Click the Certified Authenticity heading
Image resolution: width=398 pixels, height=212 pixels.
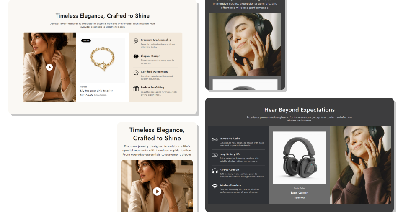pyautogui.click(x=154, y=72)
